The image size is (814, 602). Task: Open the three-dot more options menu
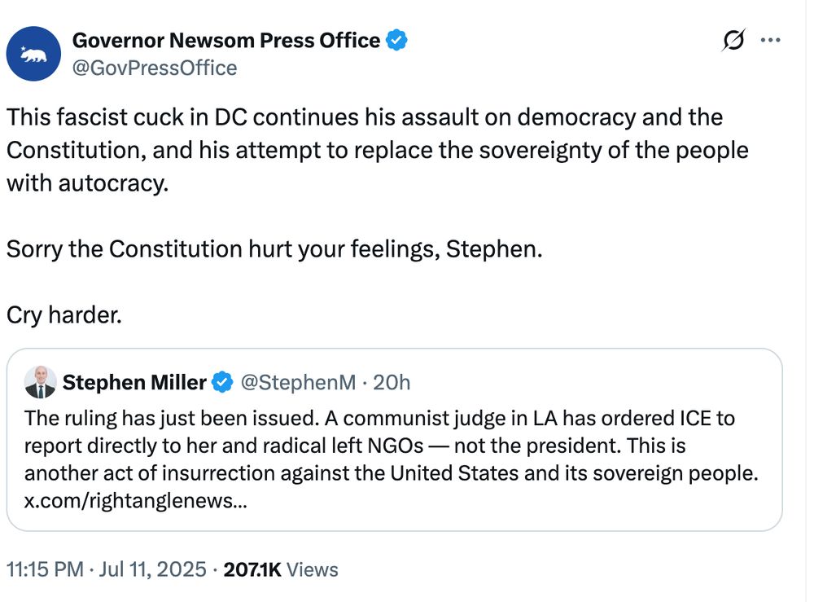770,41
